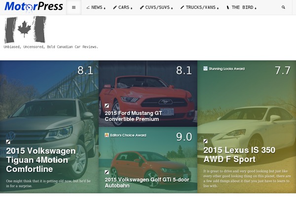Click the review icon above Golf GTi title

(x=107, y=172)
